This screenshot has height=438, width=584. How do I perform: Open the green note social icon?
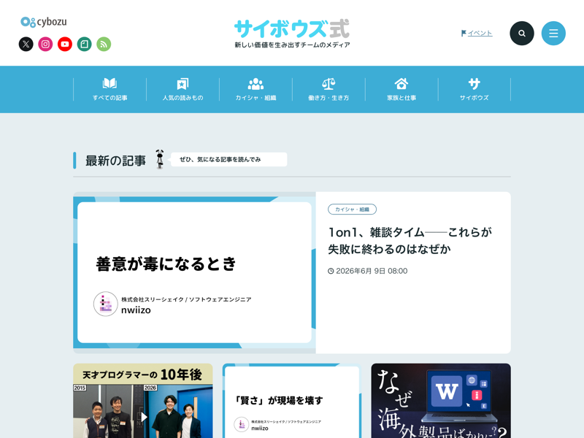(x=84, y=45)
